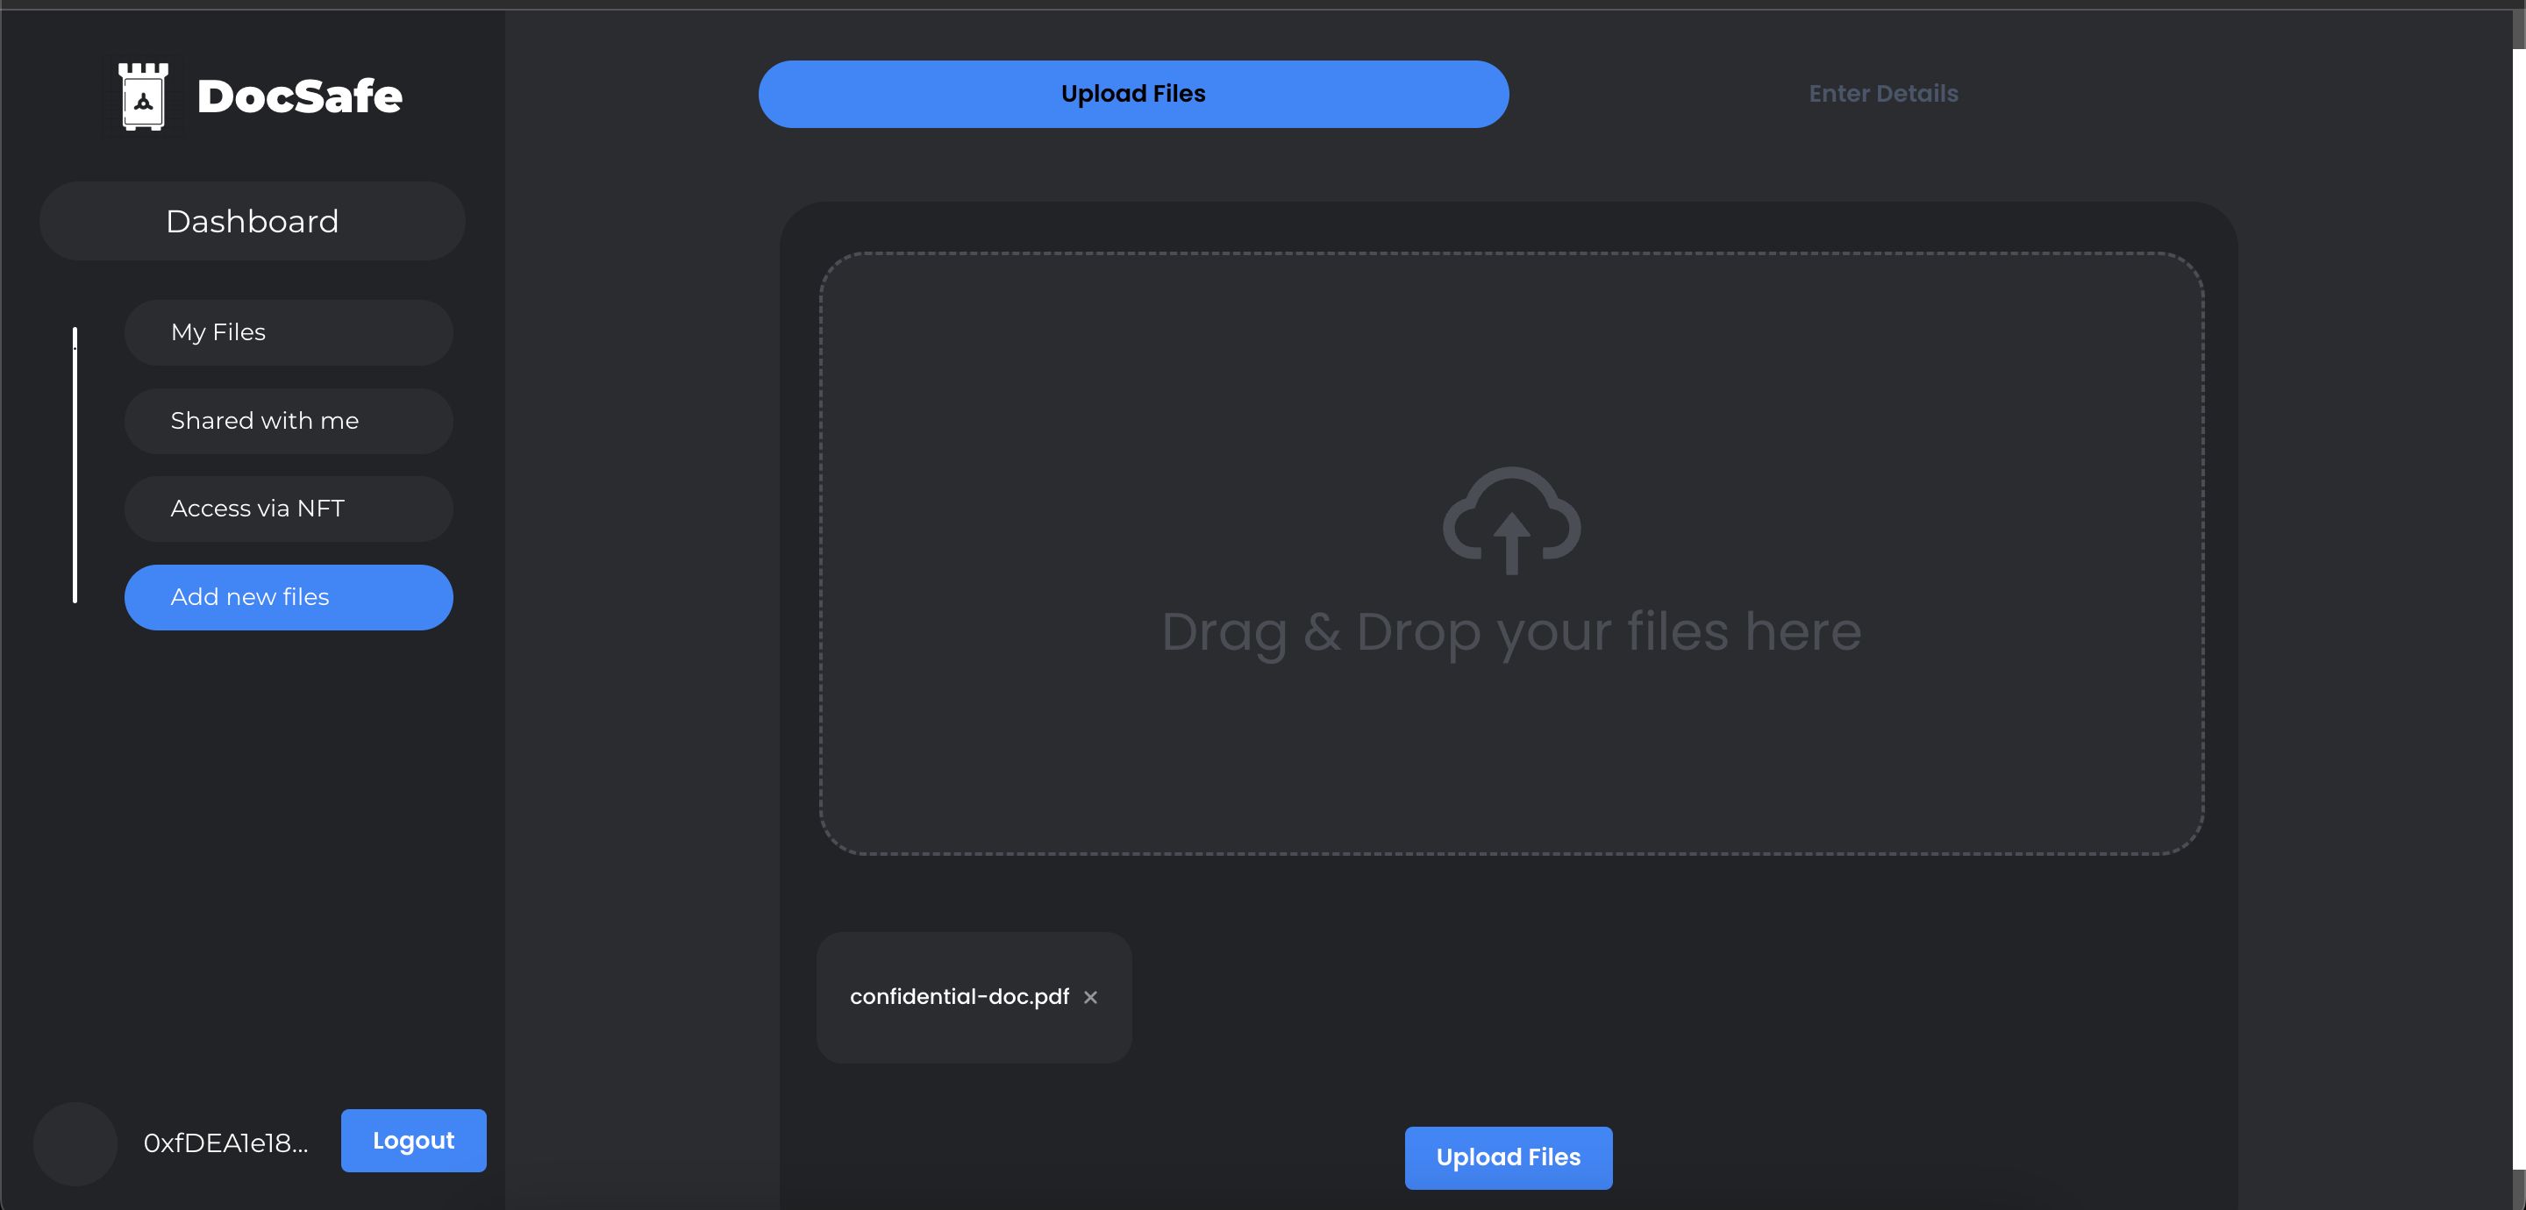Expand the Dashboard navigation menu
Viewport: 2526px width, 1210px height.
pyautogui.click(x=252, y=221)
